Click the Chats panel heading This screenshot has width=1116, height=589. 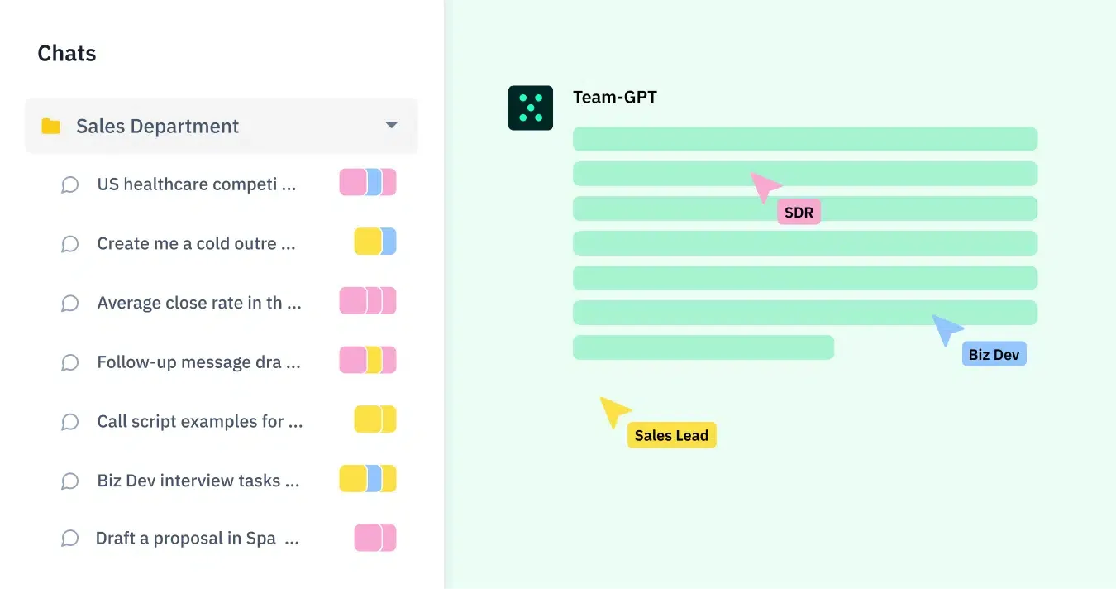[66, 53]
